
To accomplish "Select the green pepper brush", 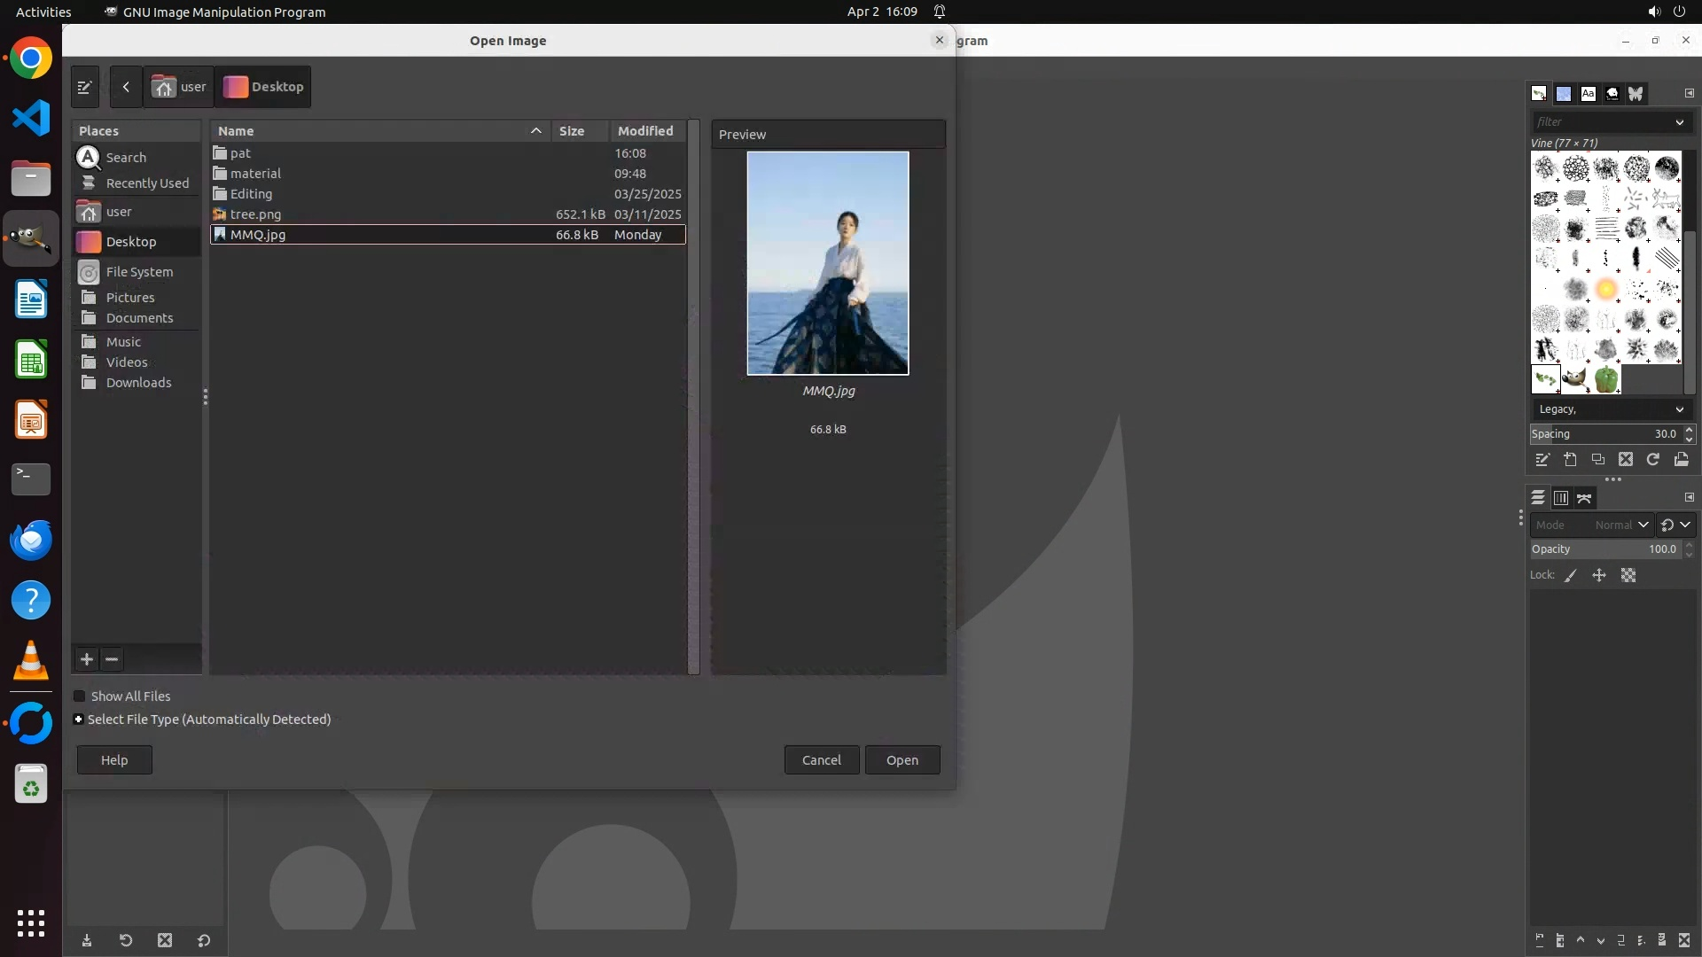I will (x=1605, y=380).
